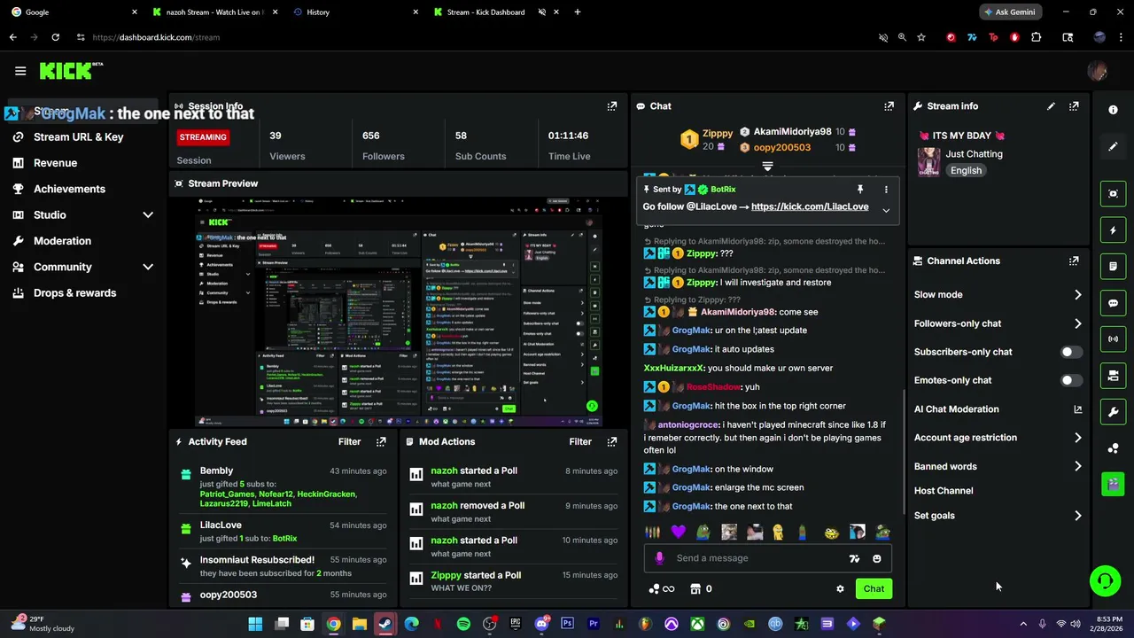Pop out the Mod Actions panel
The height and width of the screenshot is (638, 1134).
pyautogui.click(x=611, y=441)
